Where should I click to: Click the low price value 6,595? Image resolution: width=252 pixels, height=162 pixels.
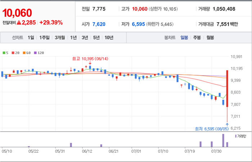pyautogui.click(x=138, y=24)
